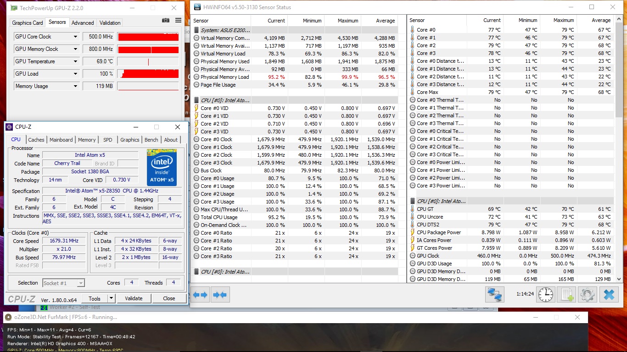Open the Bench tab in CPU-Z
Image resolution: width=627 pixels, height=352 pixels.
[151, 140]
